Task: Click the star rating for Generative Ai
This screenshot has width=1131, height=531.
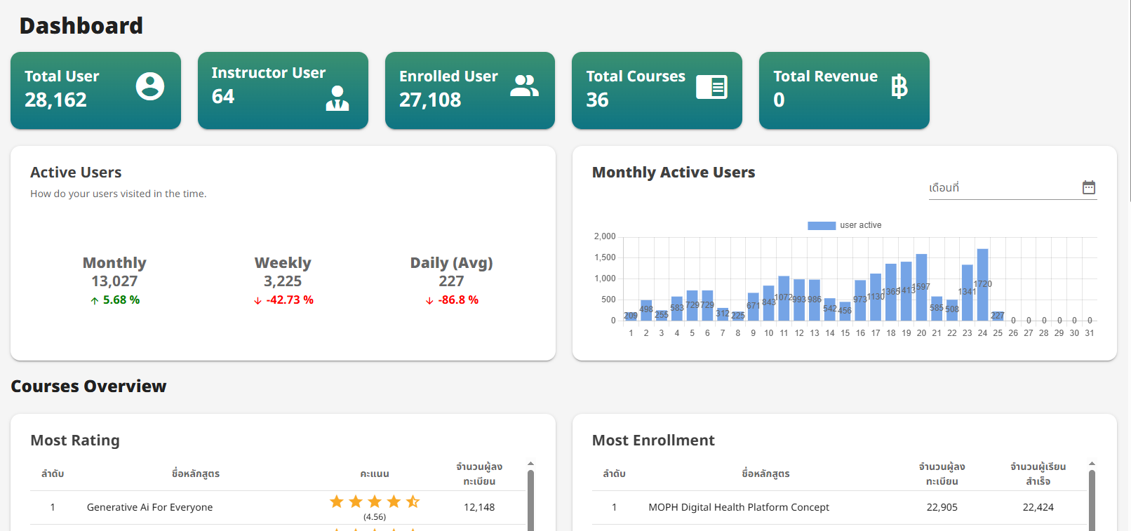Action: 374,502
